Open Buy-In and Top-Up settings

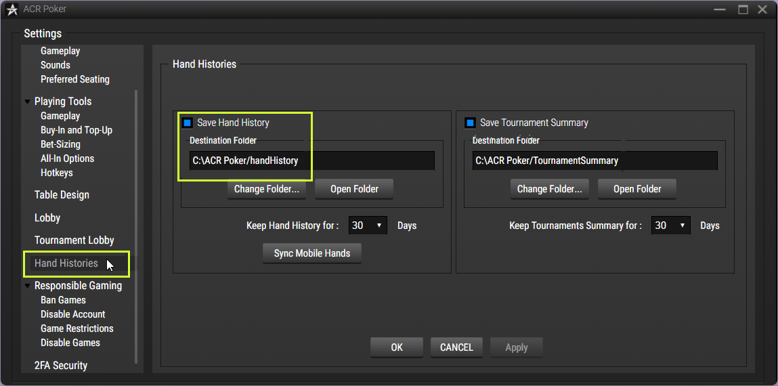point(77,131)
